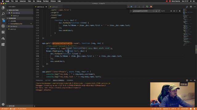Viewport: 197px width, 110px height.
Task: Open the Manage gear menu
Action: tap(3, 104)
